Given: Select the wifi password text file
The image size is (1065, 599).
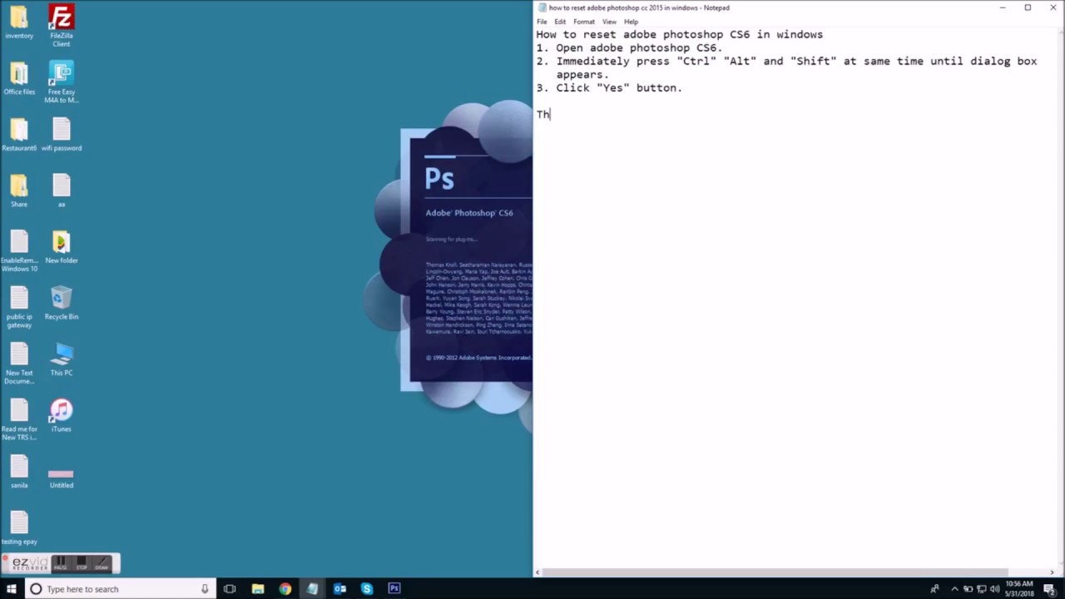Looking at the screenshot, I should [61, 135].
